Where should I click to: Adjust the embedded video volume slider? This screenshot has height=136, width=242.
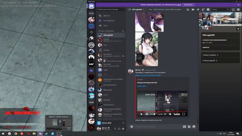click(152, 114)
